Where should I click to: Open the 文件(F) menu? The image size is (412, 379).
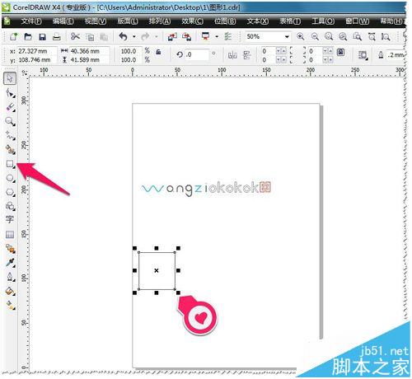tap(31, 21)
